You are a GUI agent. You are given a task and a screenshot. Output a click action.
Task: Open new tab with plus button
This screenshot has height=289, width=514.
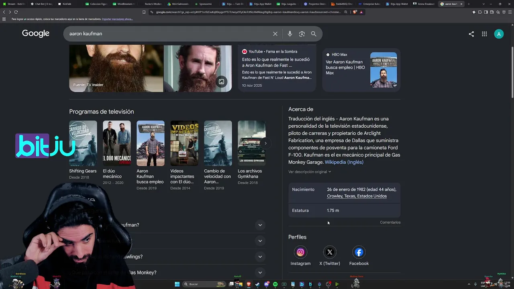(x=469, y=4)
